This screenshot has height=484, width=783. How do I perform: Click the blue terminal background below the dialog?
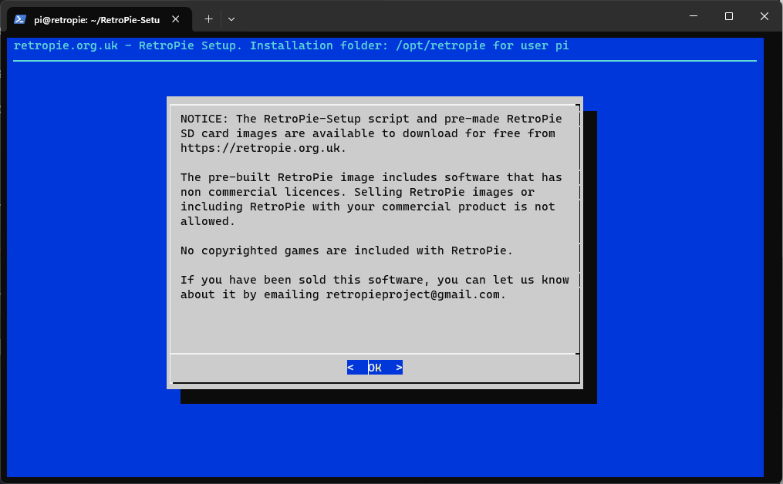pyautogui.click(x=386, y=439)
